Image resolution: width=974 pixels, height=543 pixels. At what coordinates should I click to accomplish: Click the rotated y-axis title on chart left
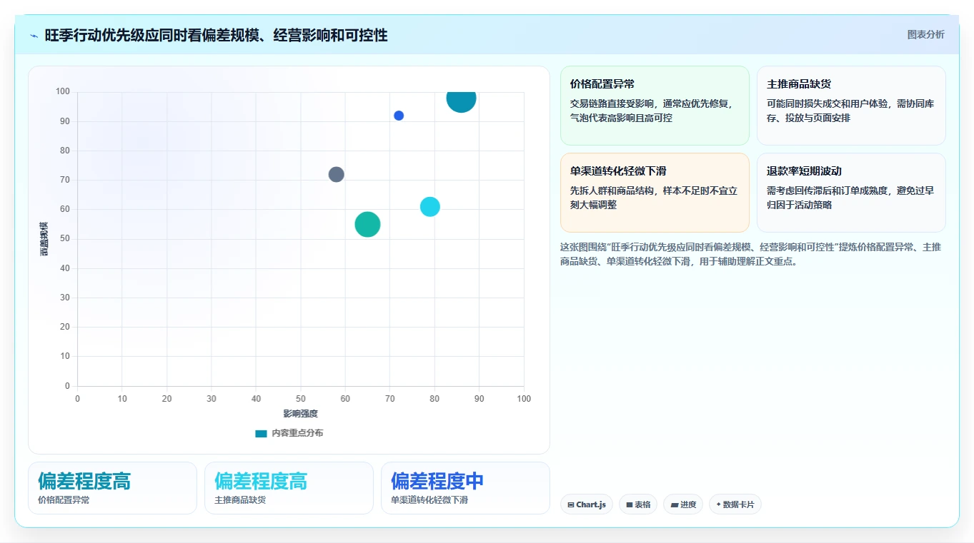pyautogui.click(x=44, y=239)
